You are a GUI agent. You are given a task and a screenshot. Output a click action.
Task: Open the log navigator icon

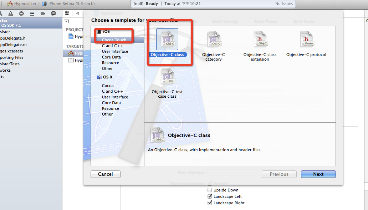[x=53, y=14]
